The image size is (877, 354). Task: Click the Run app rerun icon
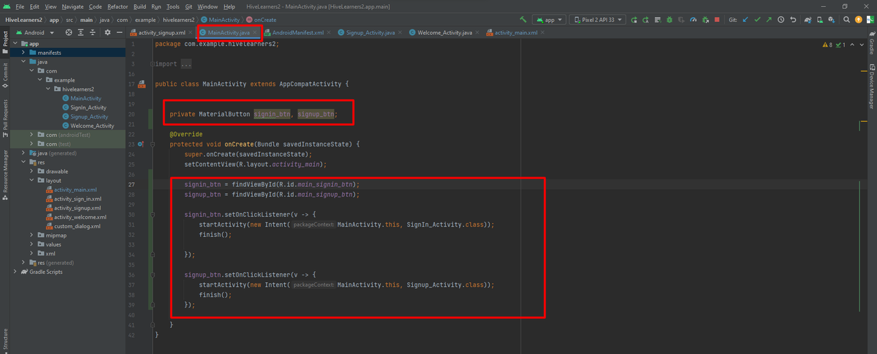click(x=634, y=20)
